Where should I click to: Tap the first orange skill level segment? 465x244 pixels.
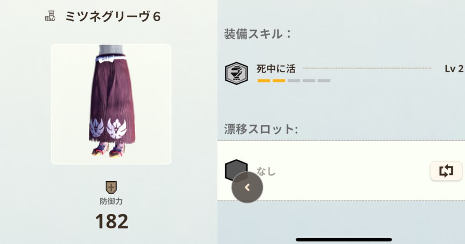[x=264, y=81]
